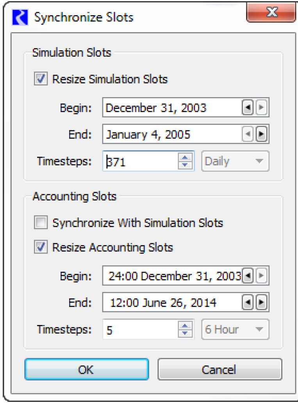
Task: Open the Daily timestep dropdown
Action: pos(235,162)
